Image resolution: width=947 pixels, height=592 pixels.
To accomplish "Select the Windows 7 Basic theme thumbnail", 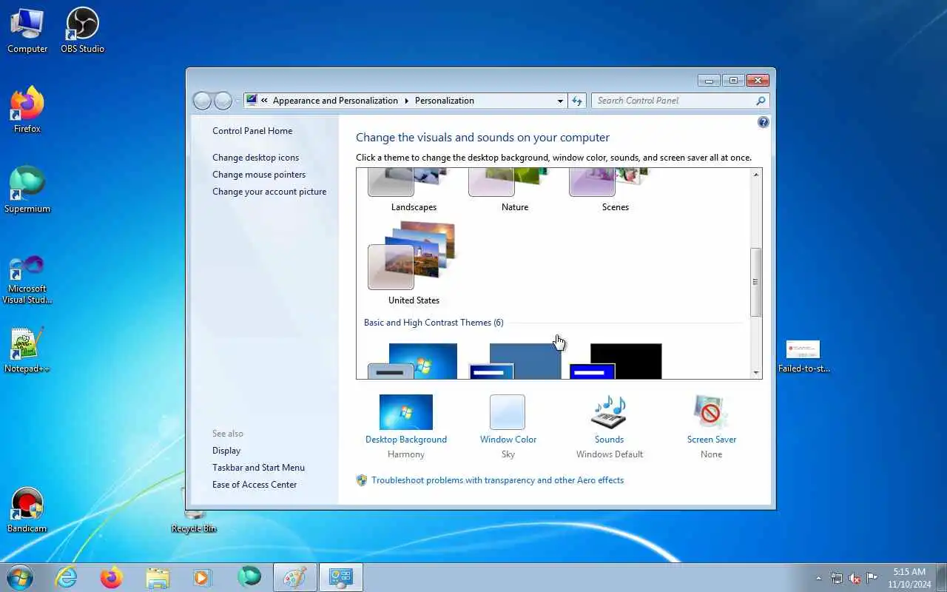I will [414, 361].
